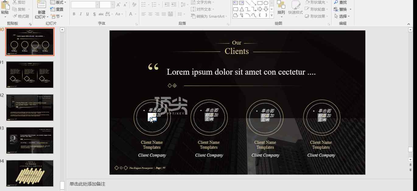Click Convert to SmartArt button
Viewport: 417px width, 191px height.
[209, 16]
